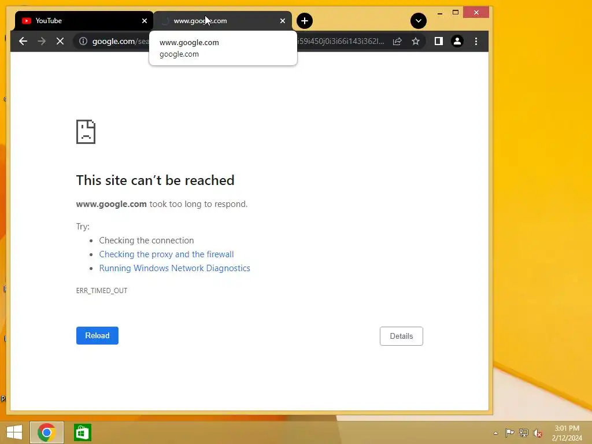
Task: Click the Reload button
Action: point(97,335)
